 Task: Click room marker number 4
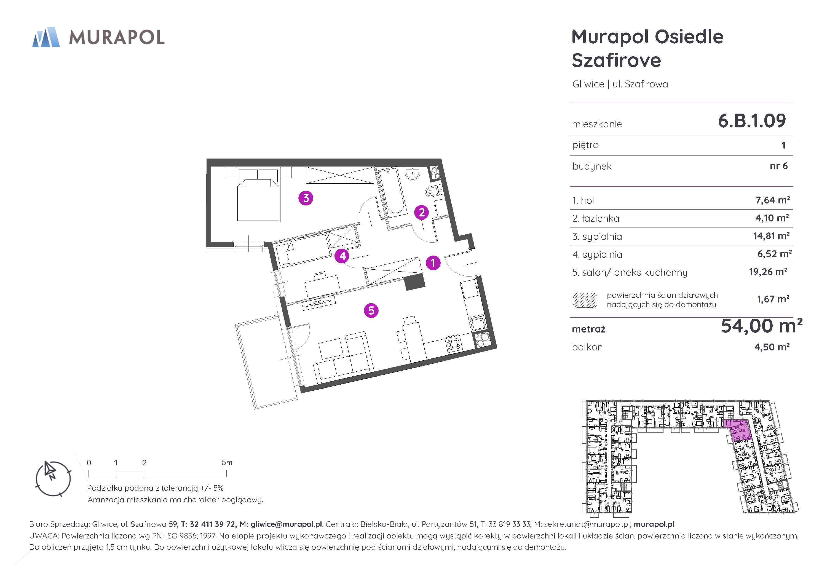point(342,255)
